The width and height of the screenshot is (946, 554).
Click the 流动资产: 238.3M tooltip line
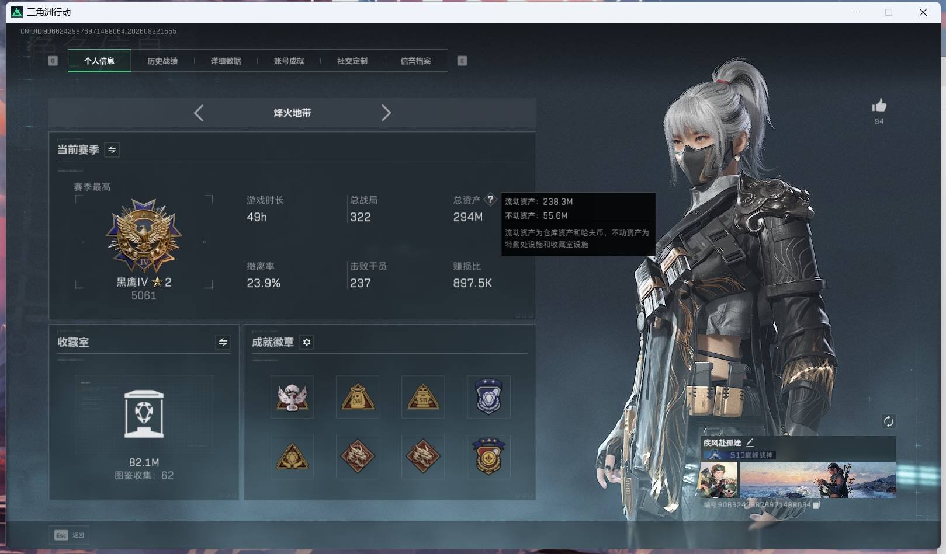[x=539, y=201]
